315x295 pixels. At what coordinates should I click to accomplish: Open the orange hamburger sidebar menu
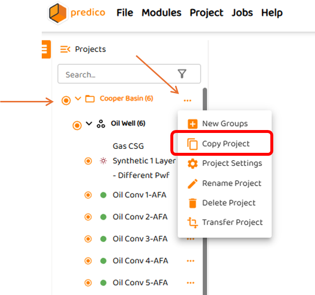coord(45,49)
